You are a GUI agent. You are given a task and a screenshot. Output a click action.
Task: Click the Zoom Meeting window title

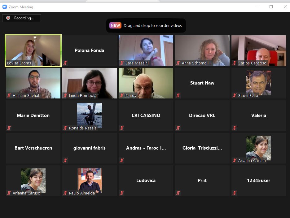21,7
